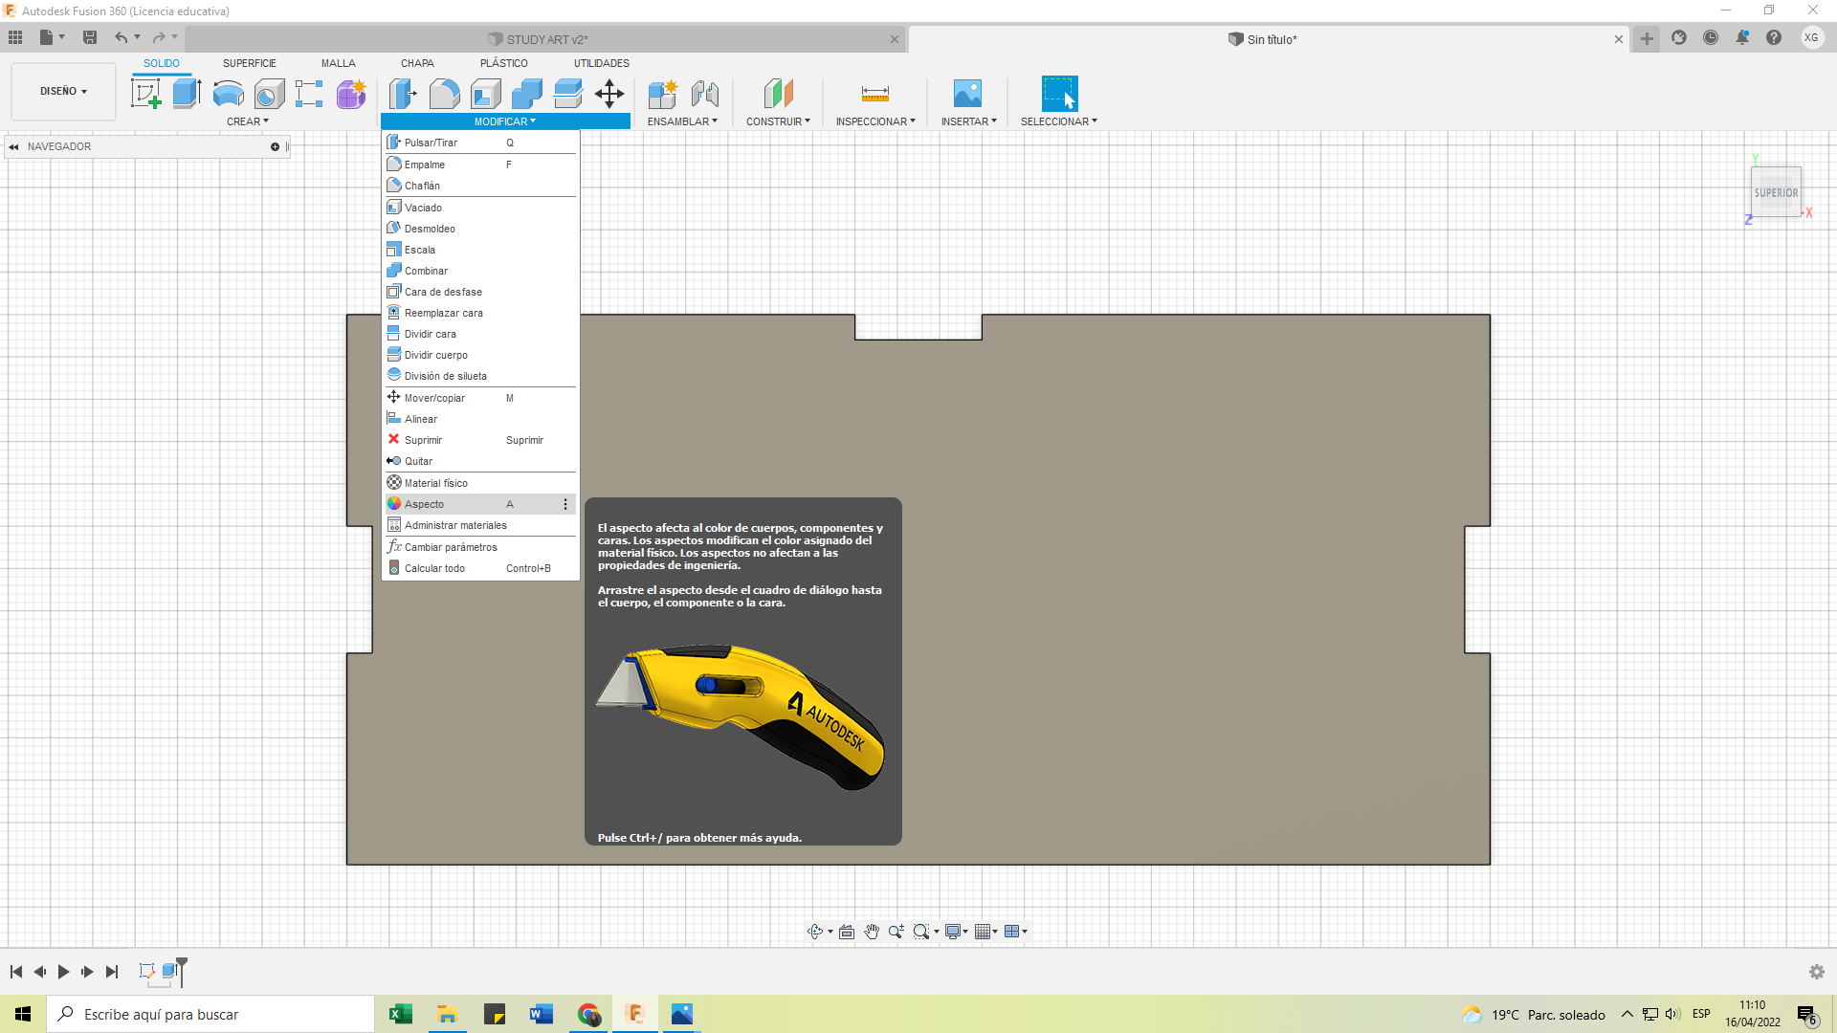
Task: Play the timeline
Action: 63,972
